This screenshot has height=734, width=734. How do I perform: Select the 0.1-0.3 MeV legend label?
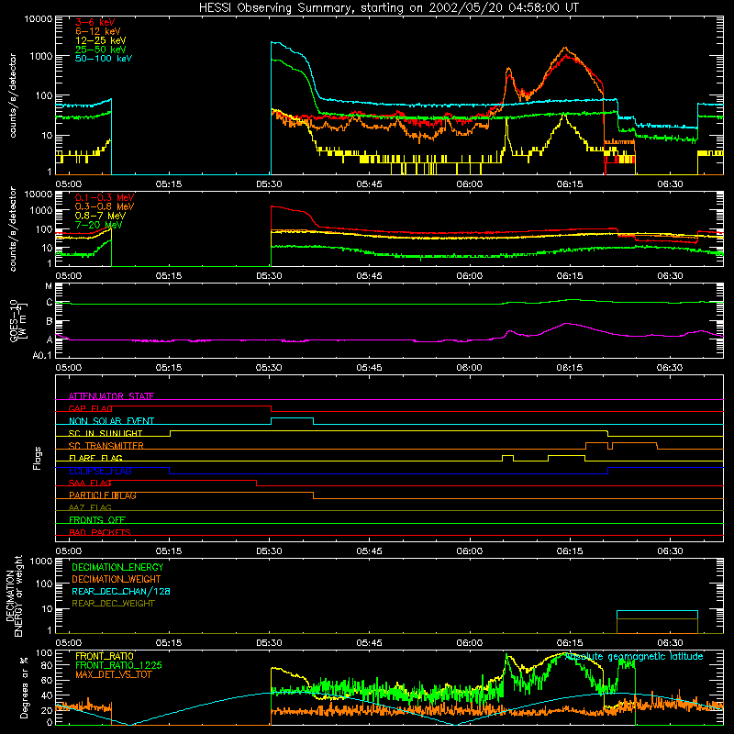point(105,197)
